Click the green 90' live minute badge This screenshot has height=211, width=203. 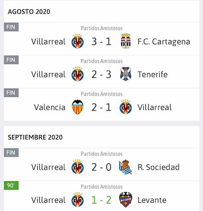click(x=11, y=185)
